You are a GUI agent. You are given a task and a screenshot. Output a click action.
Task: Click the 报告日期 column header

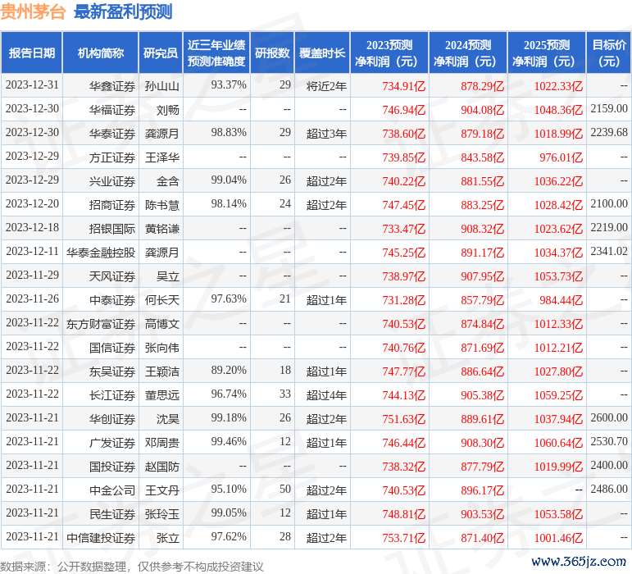[x=32, y=52]
